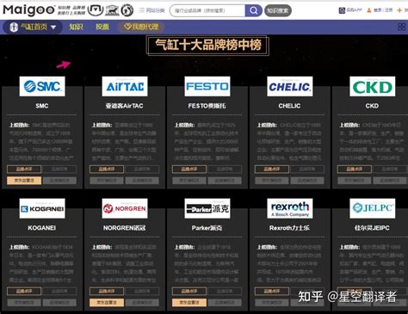408x314 pixels.
Task: Click the orange highlighted store button under NORGREN
Action: (x=107, y=303)
